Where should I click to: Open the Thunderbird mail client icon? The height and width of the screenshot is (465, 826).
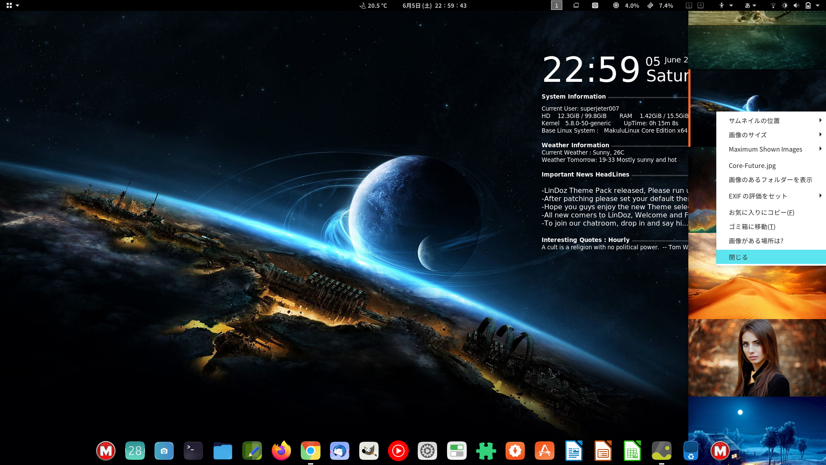339,451
